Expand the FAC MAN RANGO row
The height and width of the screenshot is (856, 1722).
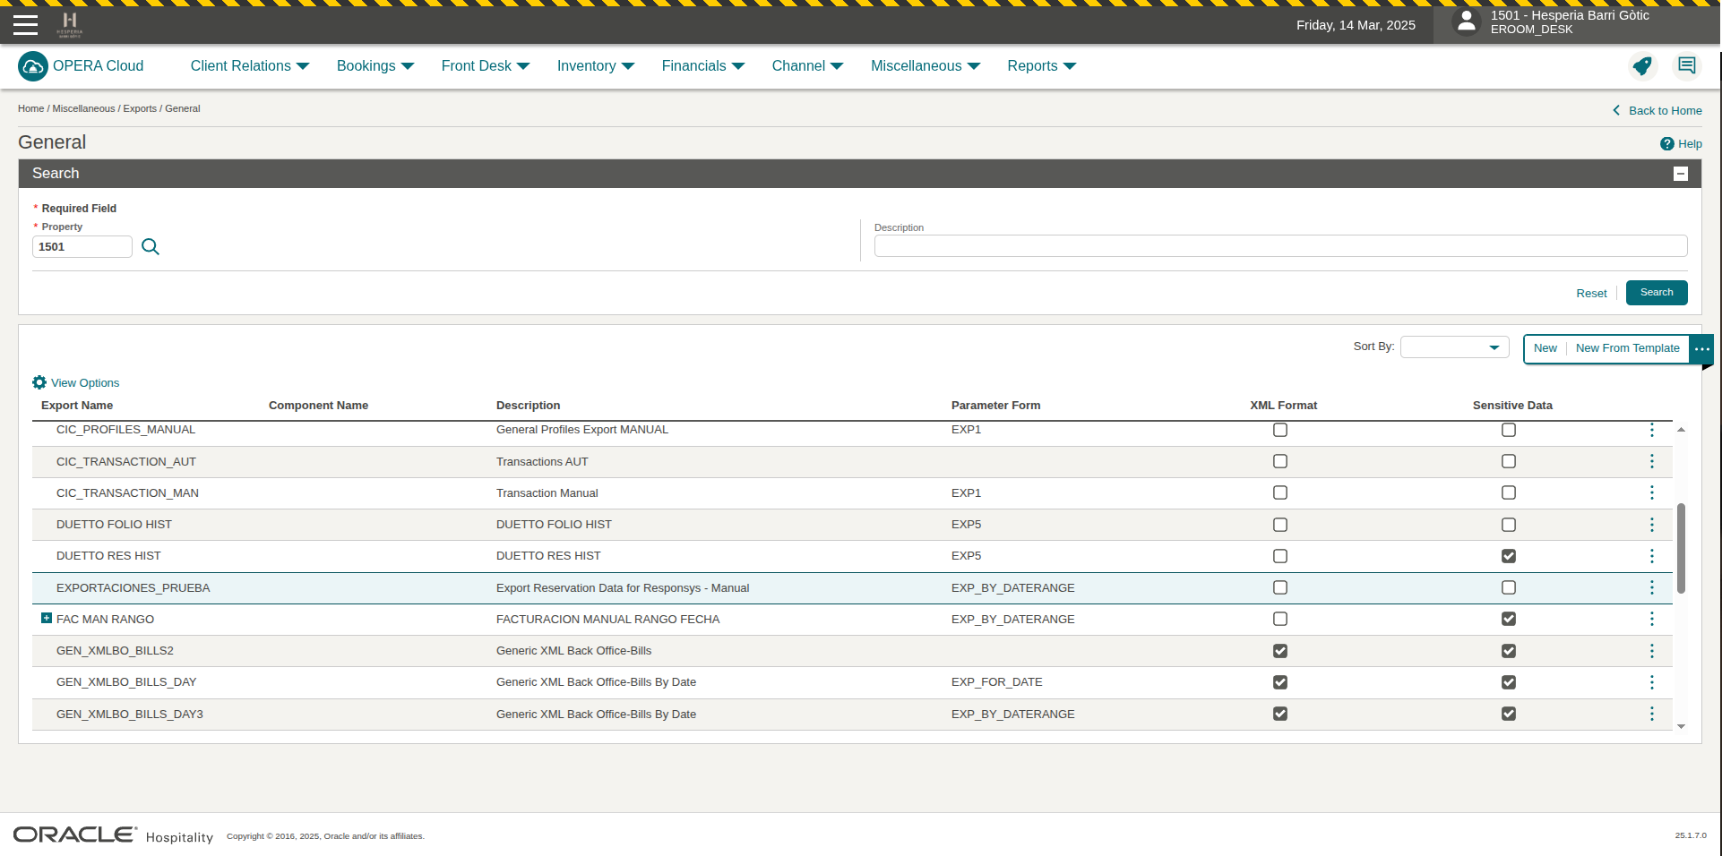click(x=47, y=619)
